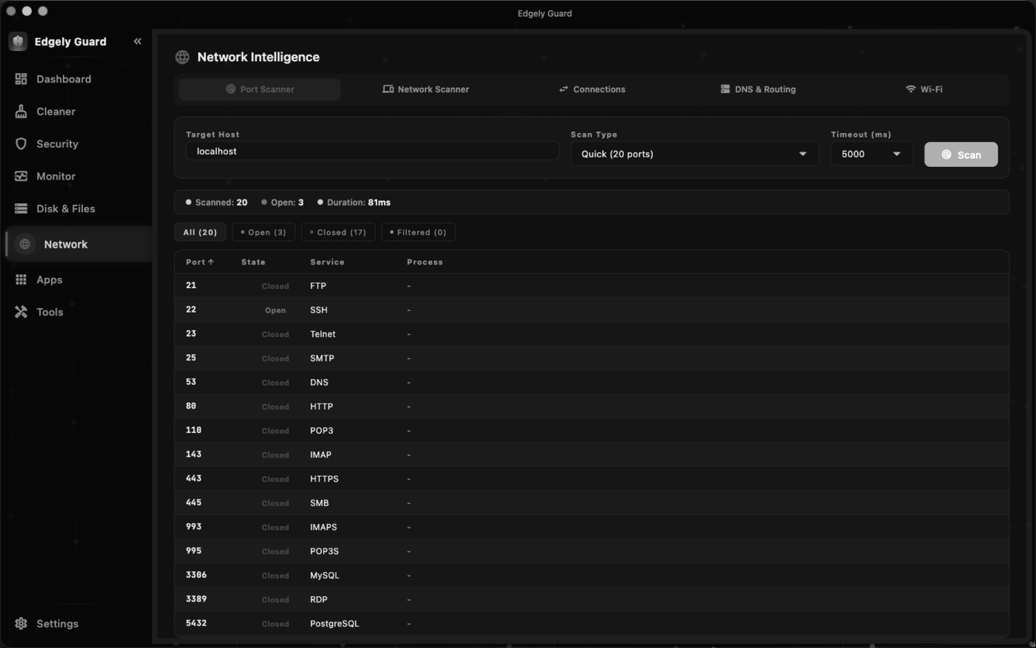Image resolution: width=1036 pixels, height=648 pixels.
Task: Open the Timeout (ms) dropdown
Action: 872,154
